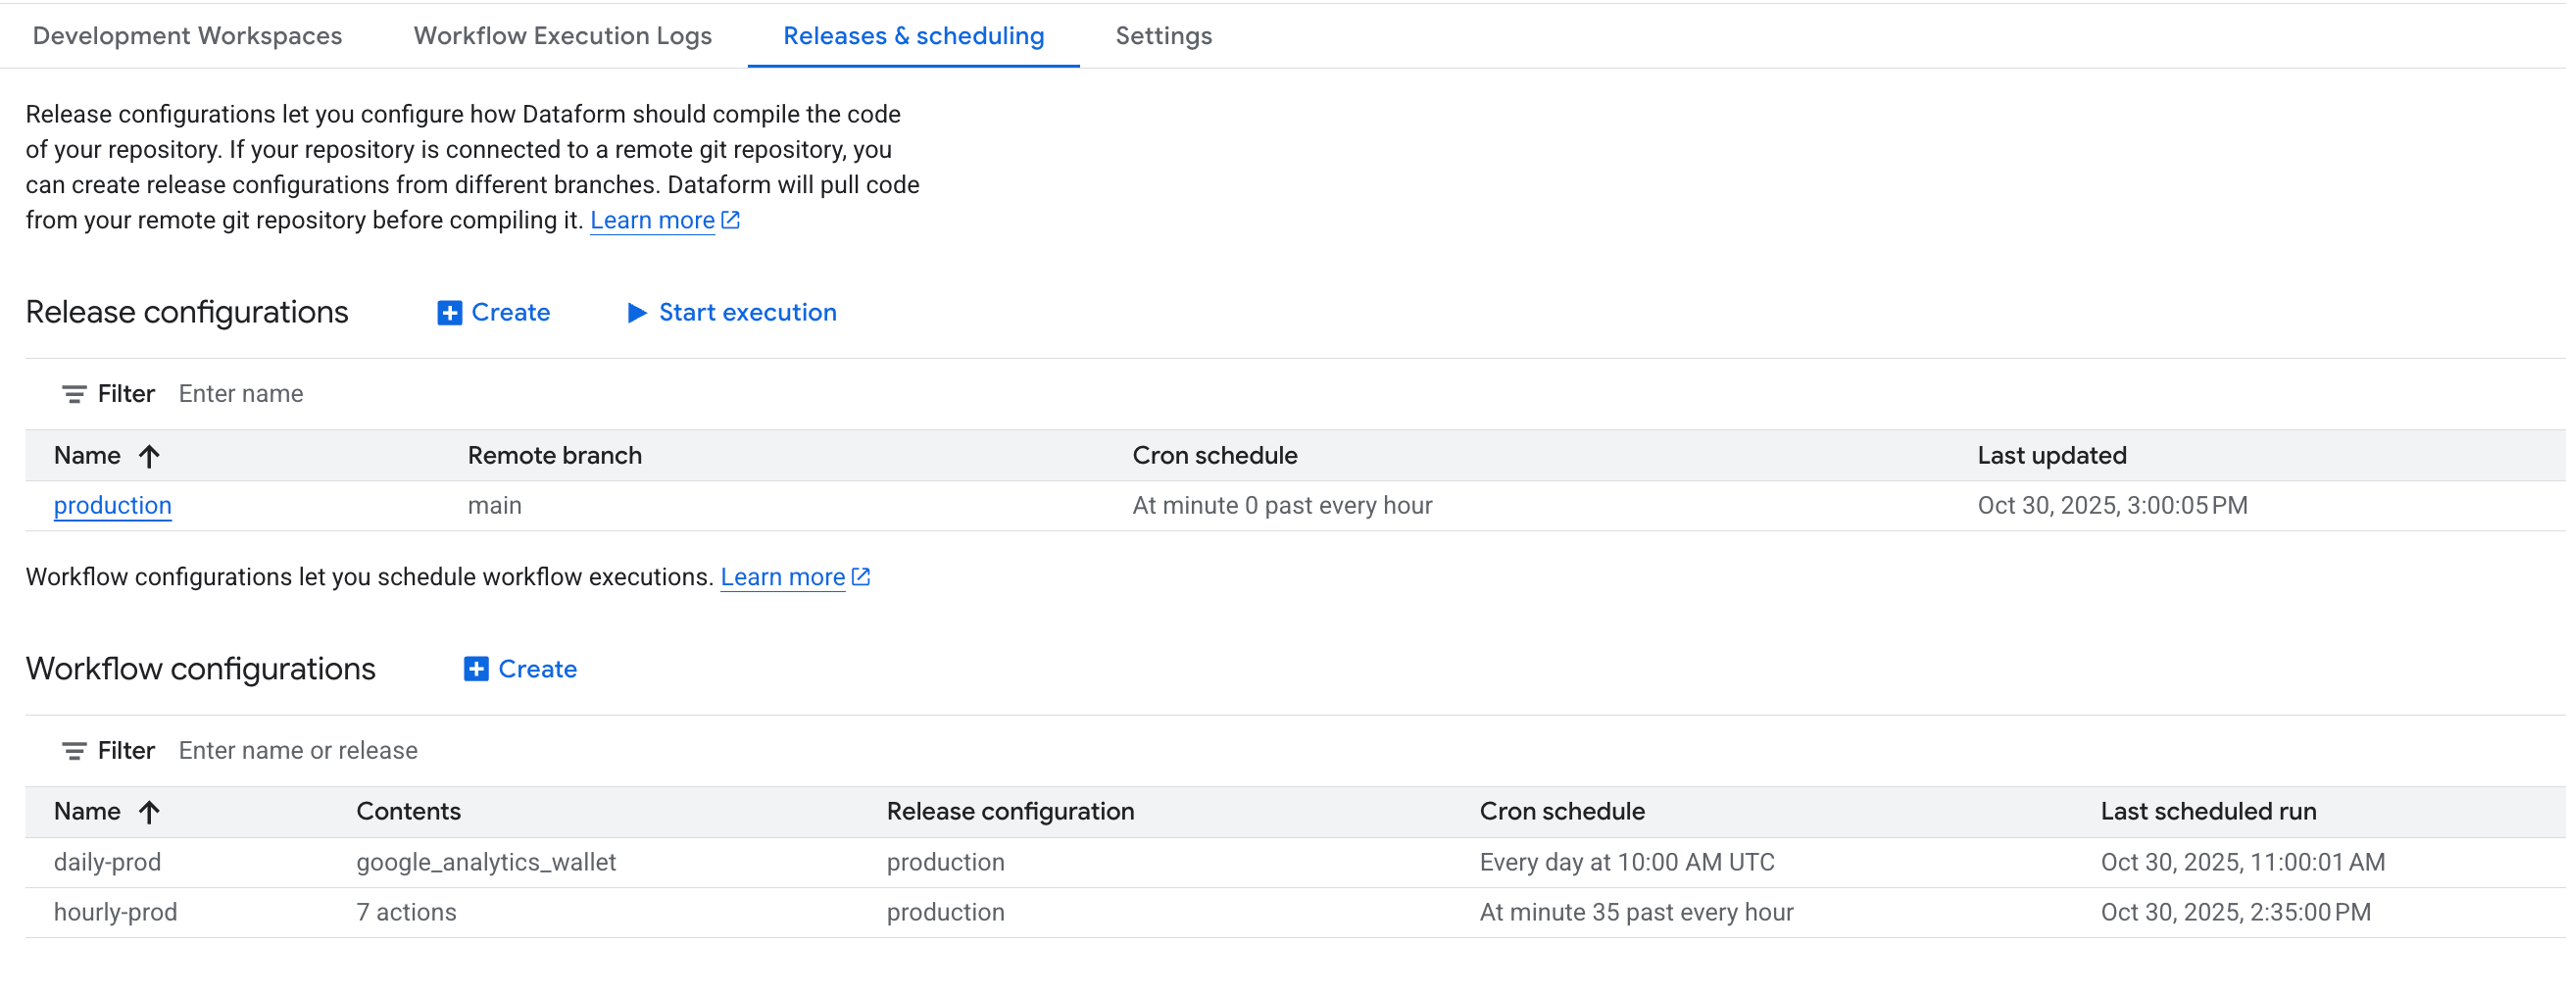The height and width of the screenshot is (996, 2566).
Task: Click the Start execution play icon
Action: pyautogui.click(x=636, y=313)
